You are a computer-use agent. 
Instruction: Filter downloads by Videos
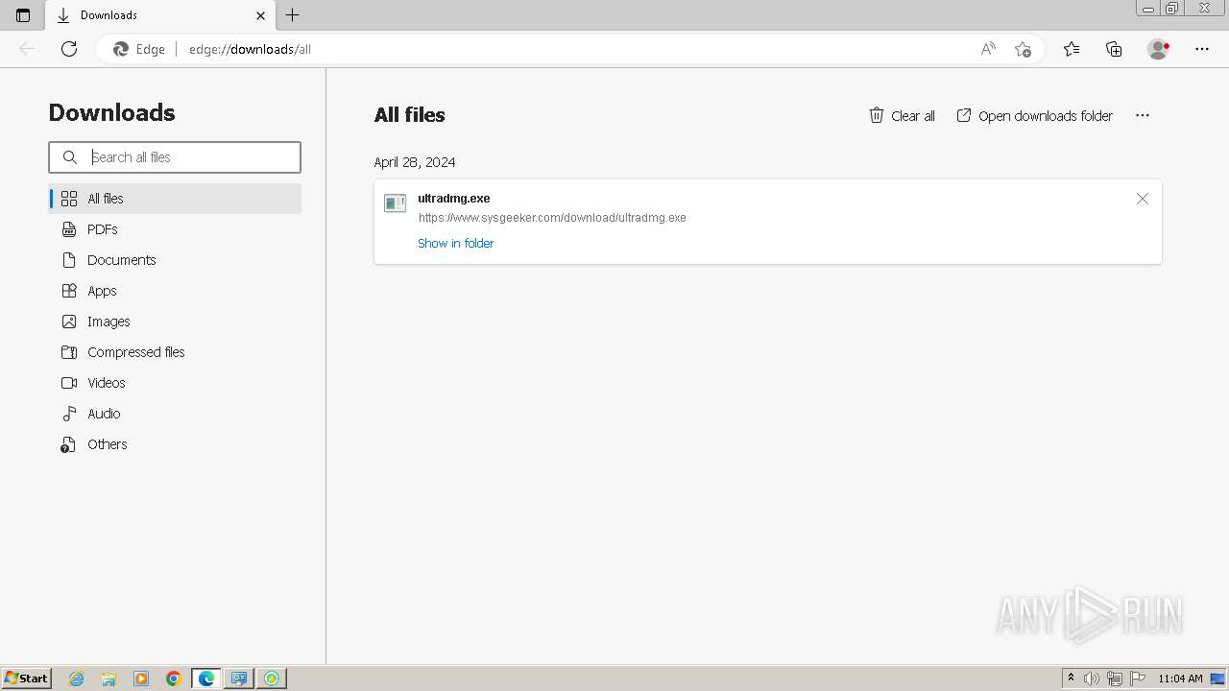point(175,383)
